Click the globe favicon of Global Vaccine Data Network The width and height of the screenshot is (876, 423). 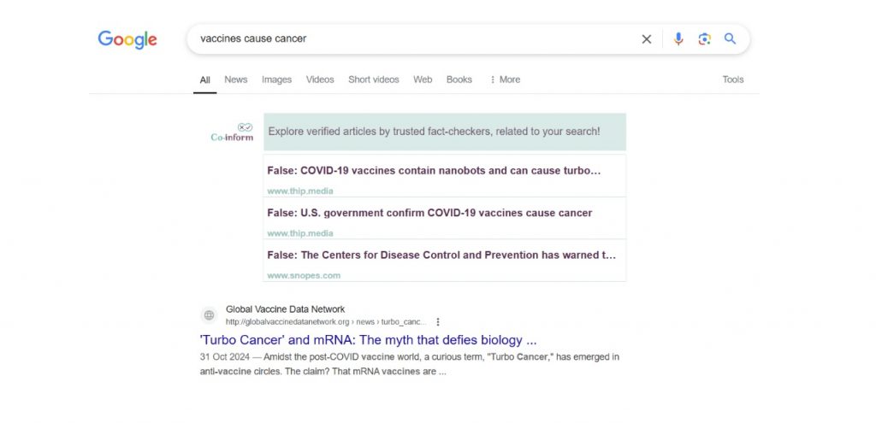click(x=209, y=315)
